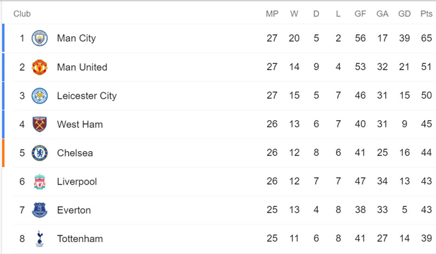This screenshot has height=254, width=436.
Task: Click the Man City club crest
Action: tap(40, 38)
